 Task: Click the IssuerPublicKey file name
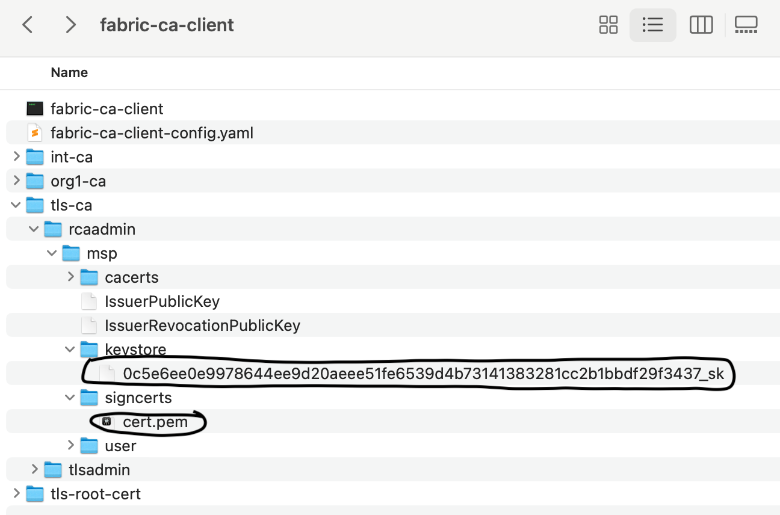162,301
